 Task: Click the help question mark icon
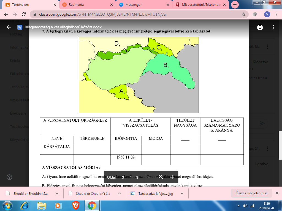tap(9, 177)
